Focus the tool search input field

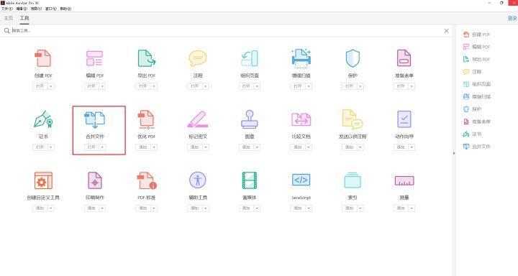(x=227, y=30)
